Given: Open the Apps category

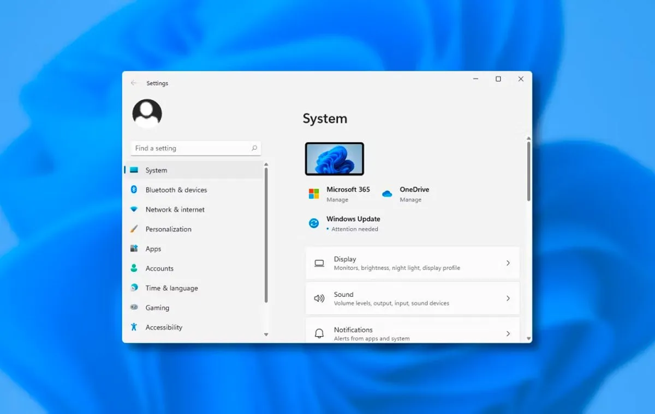Looking at the screenshot, I should tap(153, 249).
